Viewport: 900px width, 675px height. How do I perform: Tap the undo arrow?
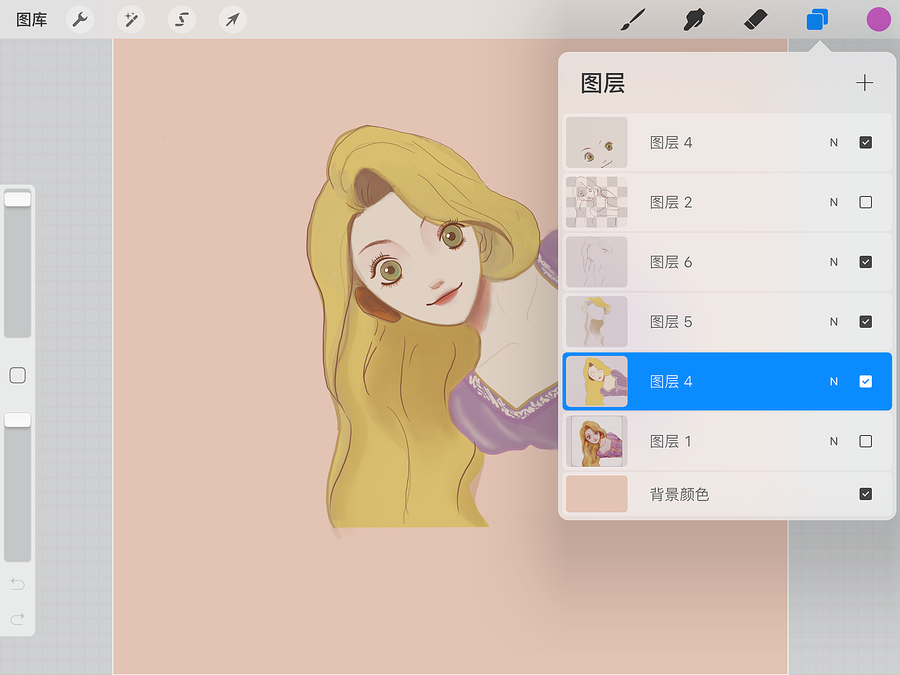17,584
